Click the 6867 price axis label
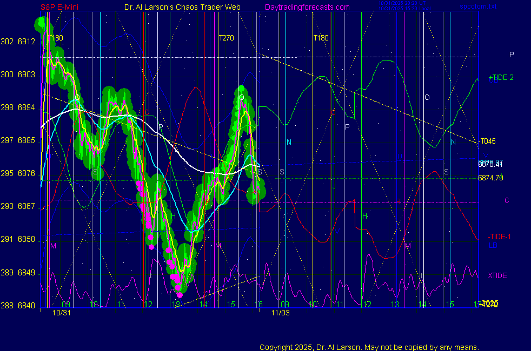 26,206
